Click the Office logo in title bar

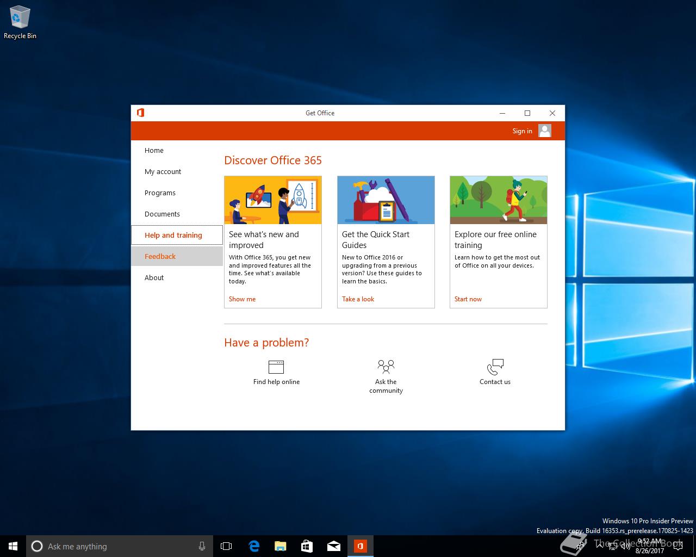coord(140,113)
